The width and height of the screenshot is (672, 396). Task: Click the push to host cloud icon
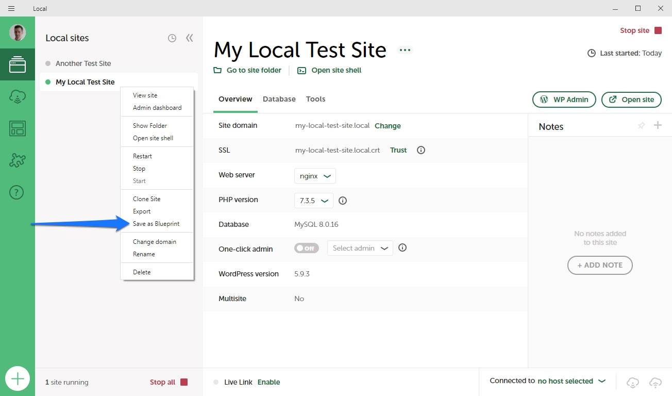tap(656, 382)
